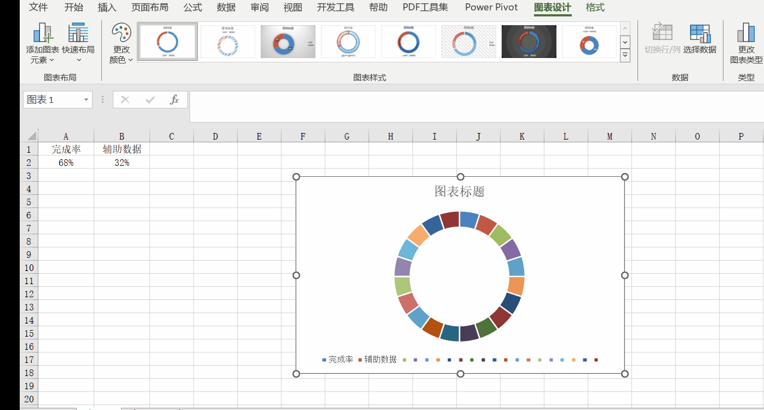The image size is (764, 410).
Task: Open the 快速布局 layout icon
Action: pos(78,33)
